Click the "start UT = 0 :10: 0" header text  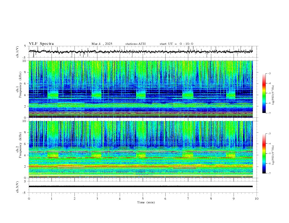pyautogui.click(x=176, y=44)
